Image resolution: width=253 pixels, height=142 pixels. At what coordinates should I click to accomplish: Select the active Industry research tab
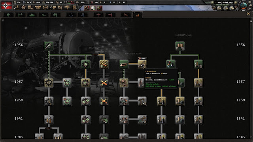pos(138,15)
